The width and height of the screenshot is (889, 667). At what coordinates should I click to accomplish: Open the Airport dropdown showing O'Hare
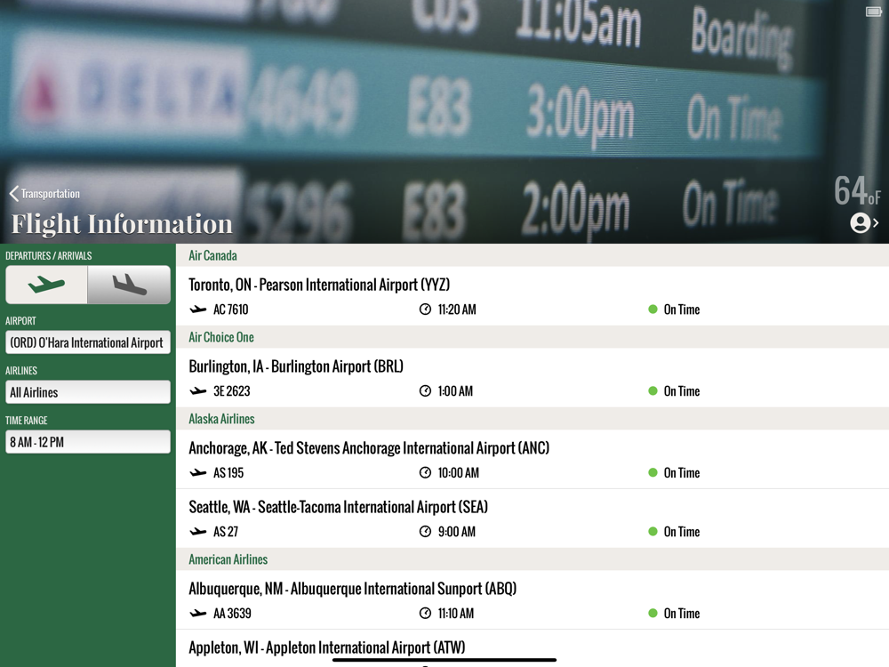coord(88,342)
